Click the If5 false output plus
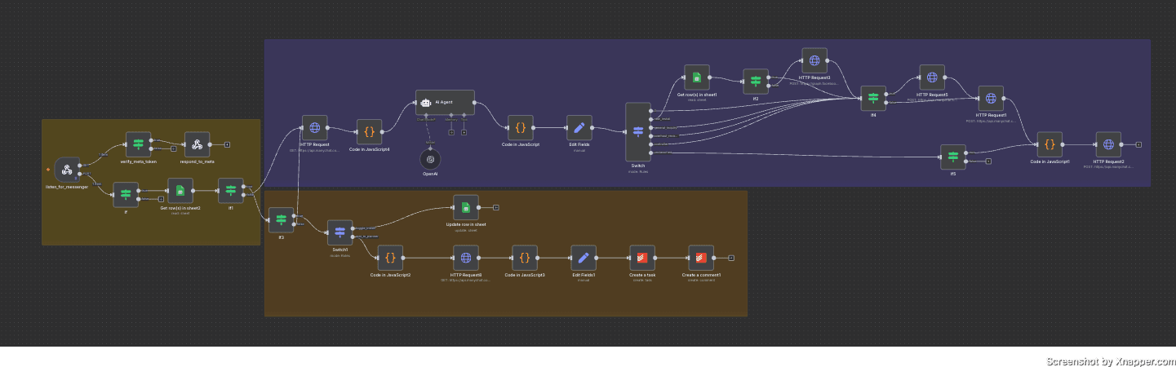 click(988, 161)
